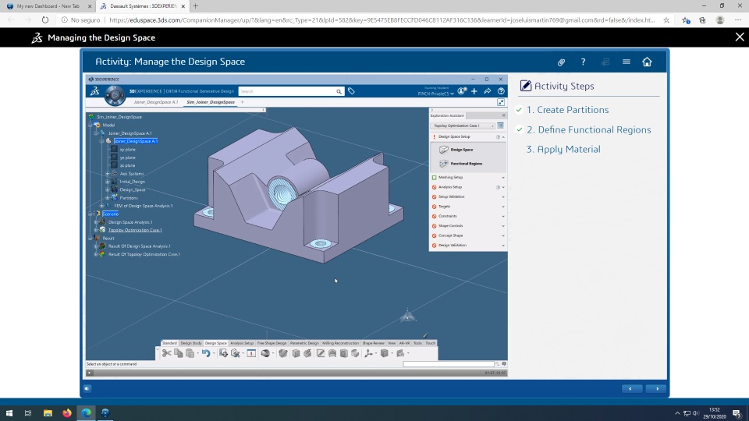The height and width of the screenshot is (421, 749).
Task: Bookmark this page with the star icon
Action: pyautogui.click(x=666, y=20)
